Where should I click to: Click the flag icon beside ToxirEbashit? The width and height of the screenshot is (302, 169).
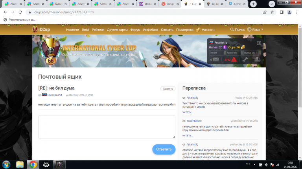44,95
